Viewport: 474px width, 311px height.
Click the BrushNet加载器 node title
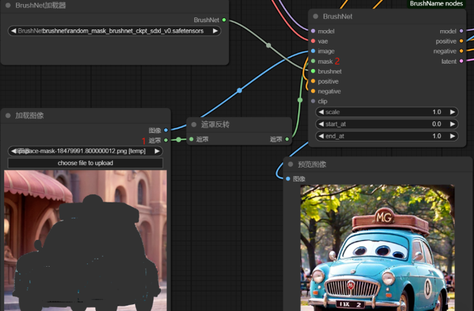40,5
